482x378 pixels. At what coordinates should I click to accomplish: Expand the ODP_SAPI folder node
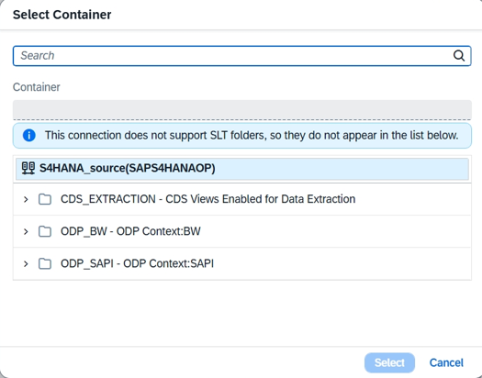[x=26, y=263]
